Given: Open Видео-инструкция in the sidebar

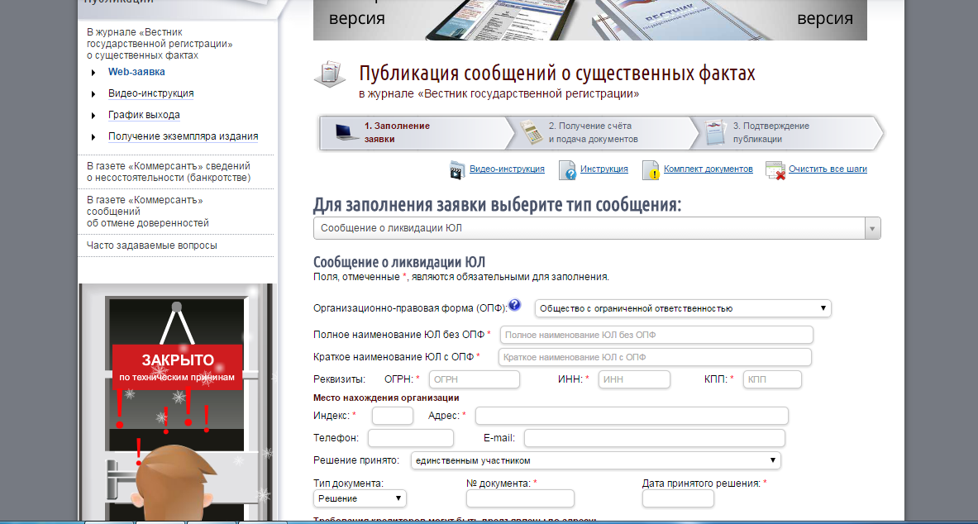Looking at the screenshot, I should tap(151, 93).
